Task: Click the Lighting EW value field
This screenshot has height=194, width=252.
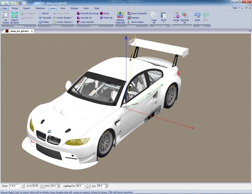Action: (81, 186)
